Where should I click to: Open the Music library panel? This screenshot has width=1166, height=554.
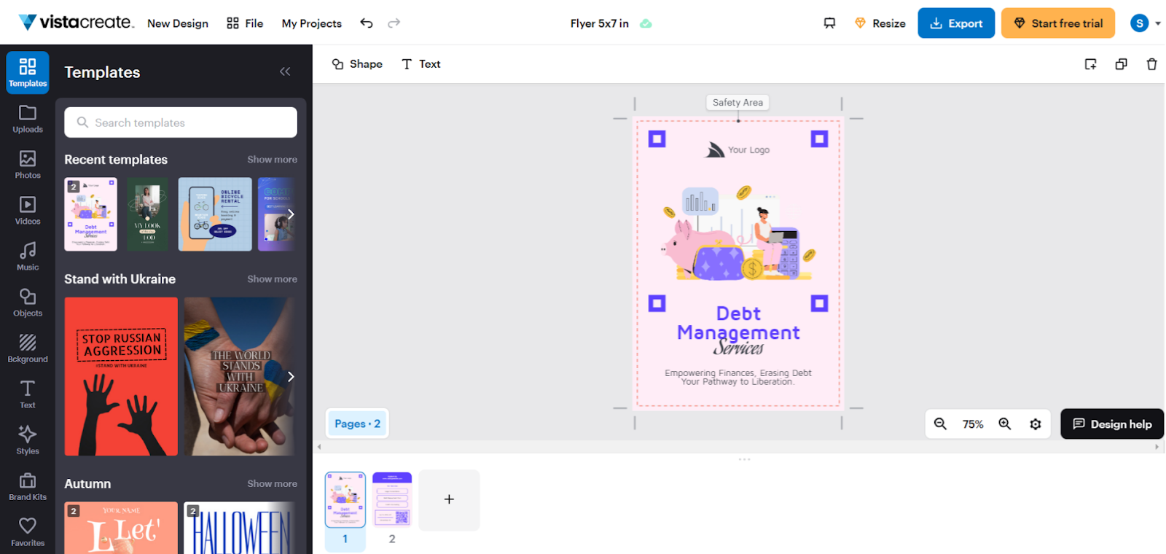point(28,257)
